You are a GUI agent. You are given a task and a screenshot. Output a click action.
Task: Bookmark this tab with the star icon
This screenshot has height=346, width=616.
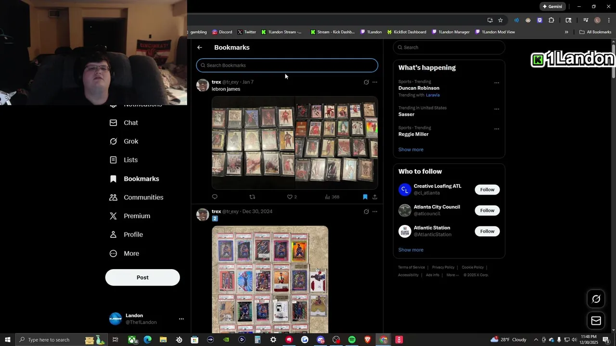pyautogui.click(x=500, y=20)
